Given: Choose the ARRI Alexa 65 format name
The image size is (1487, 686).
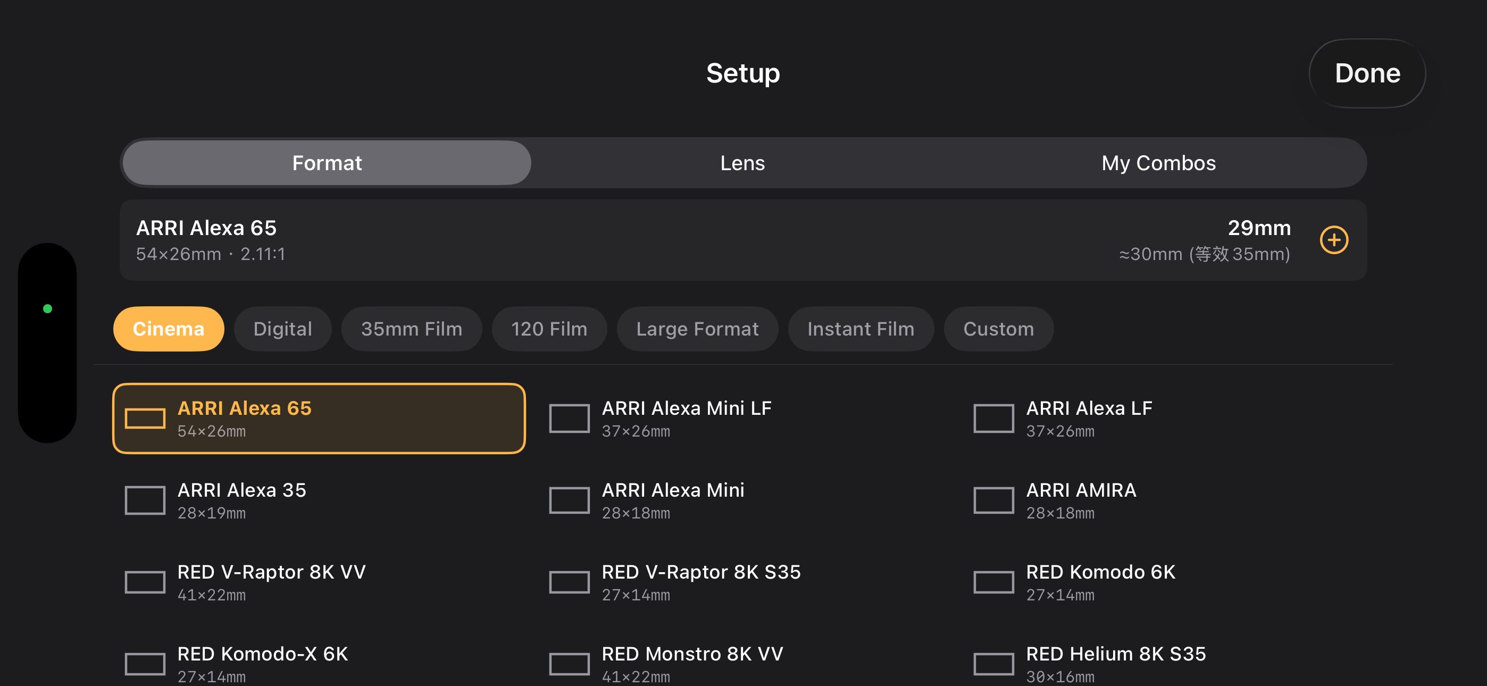Looking at the screenshot, I should pos(244,408).
